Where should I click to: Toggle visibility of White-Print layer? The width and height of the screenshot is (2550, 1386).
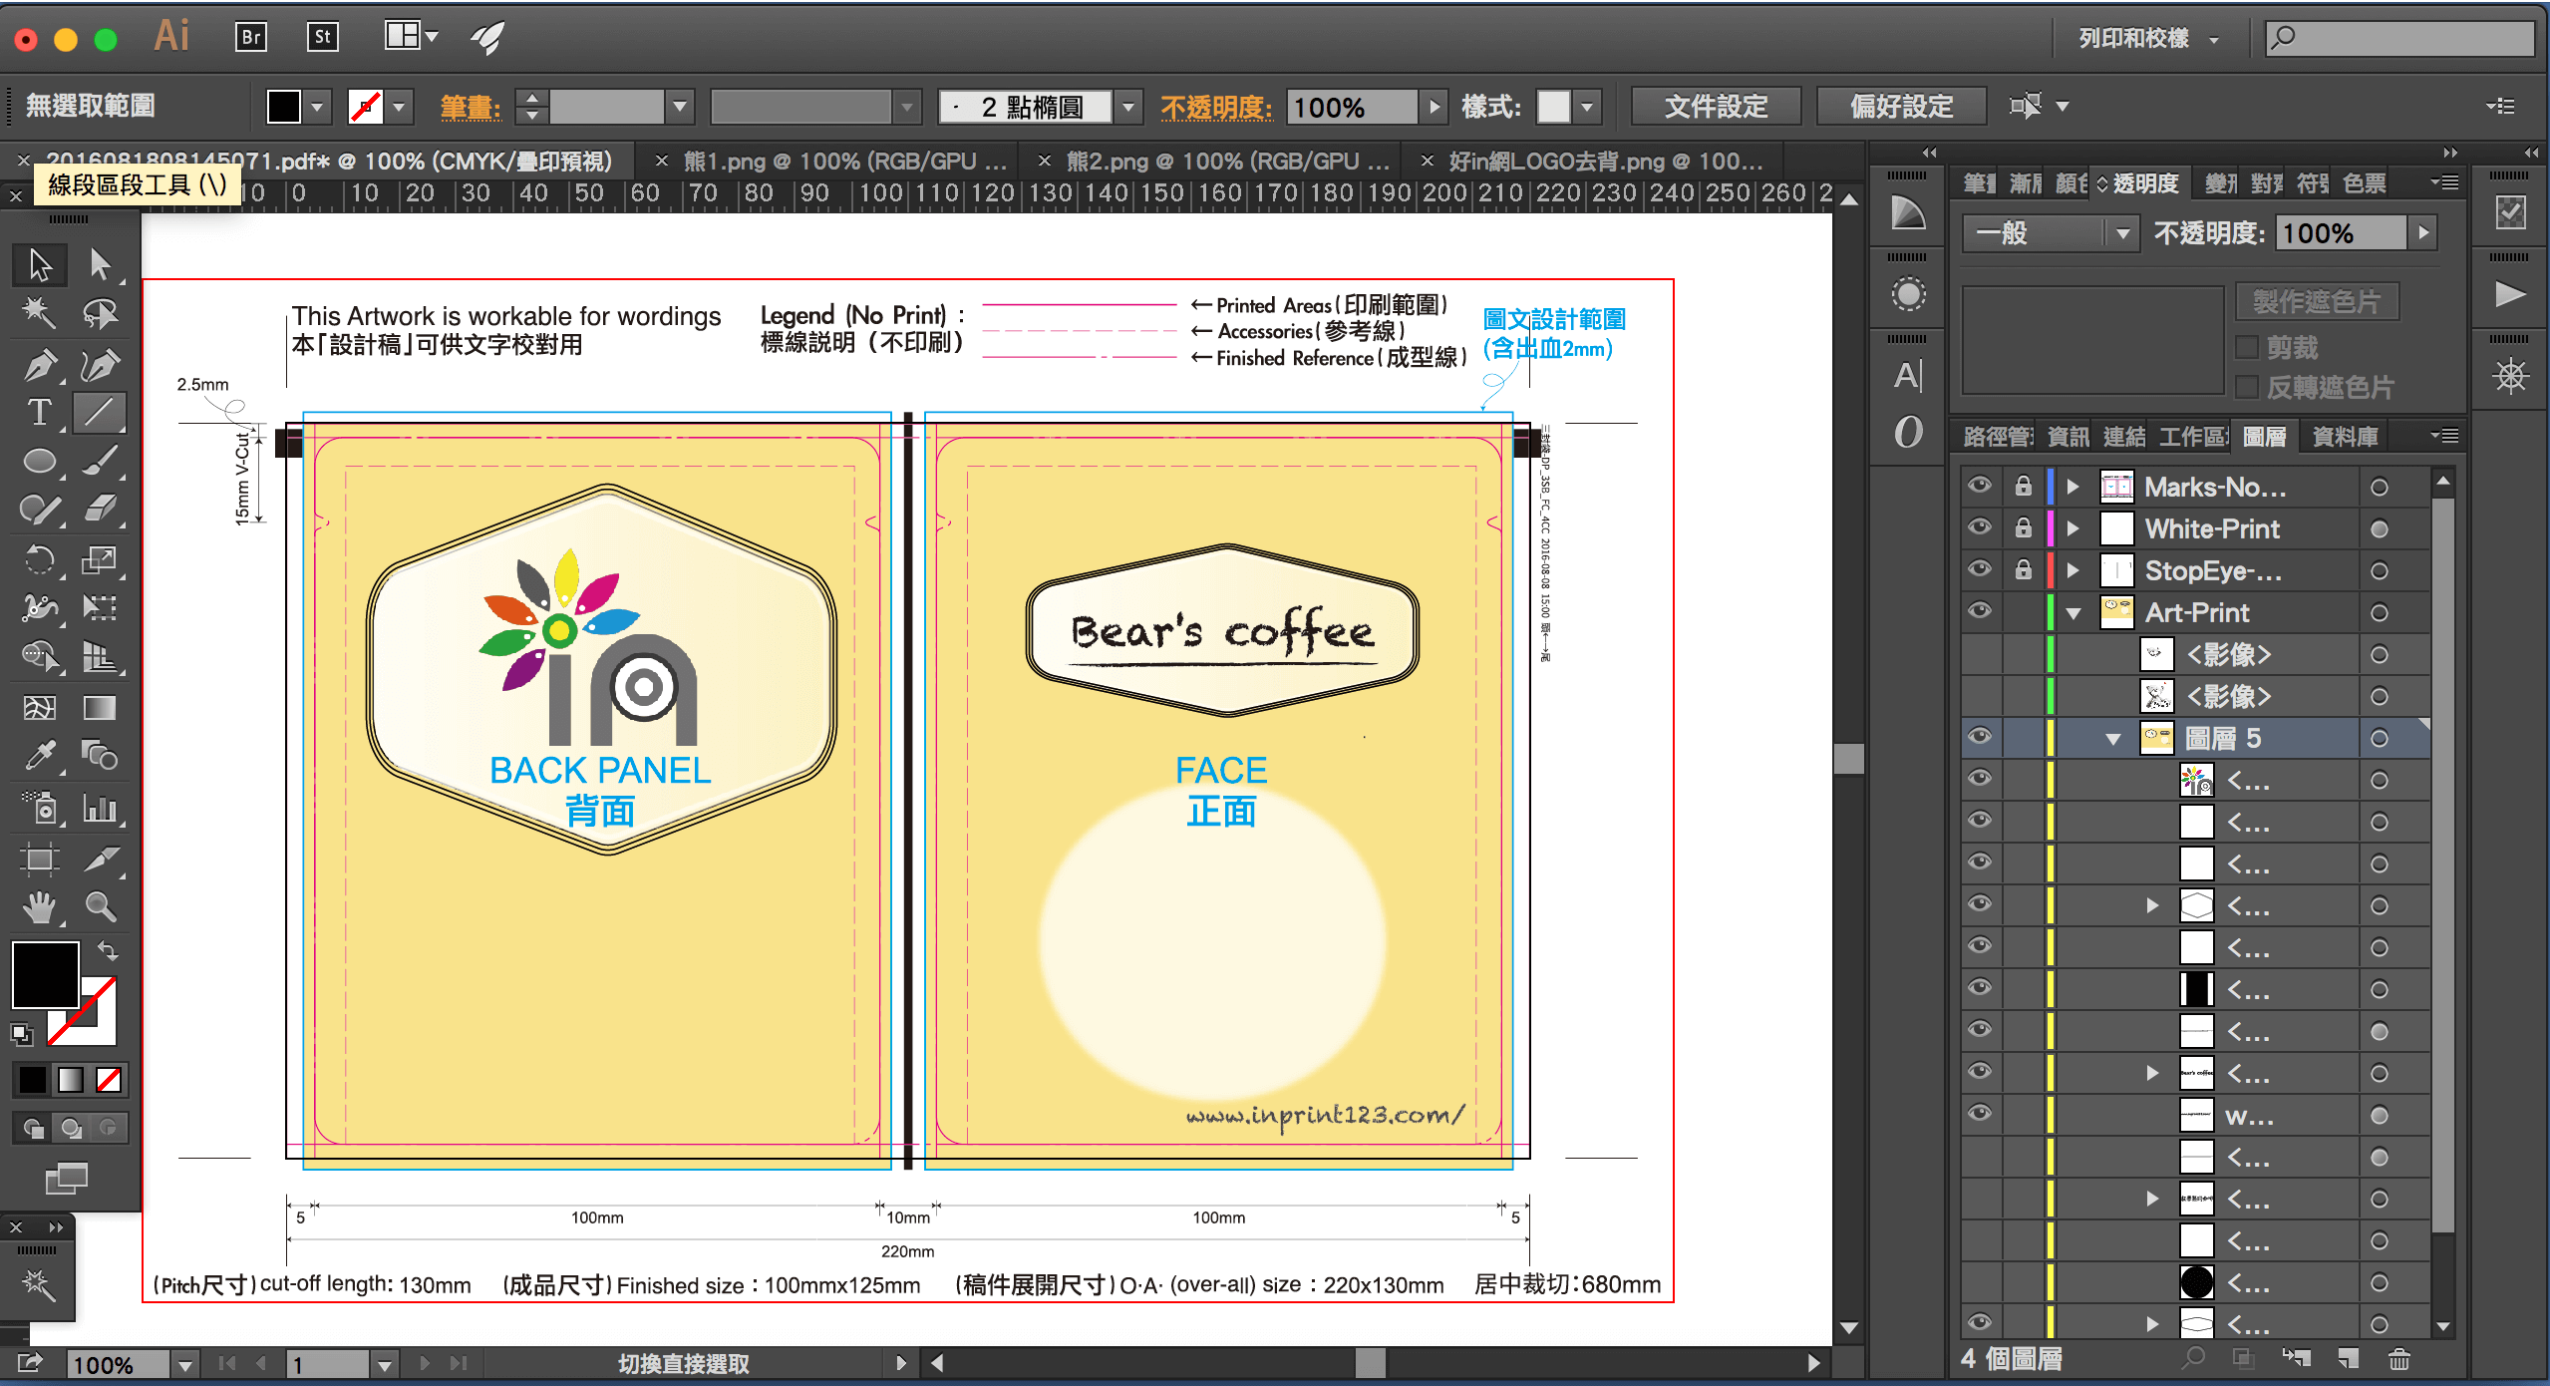1980,527
